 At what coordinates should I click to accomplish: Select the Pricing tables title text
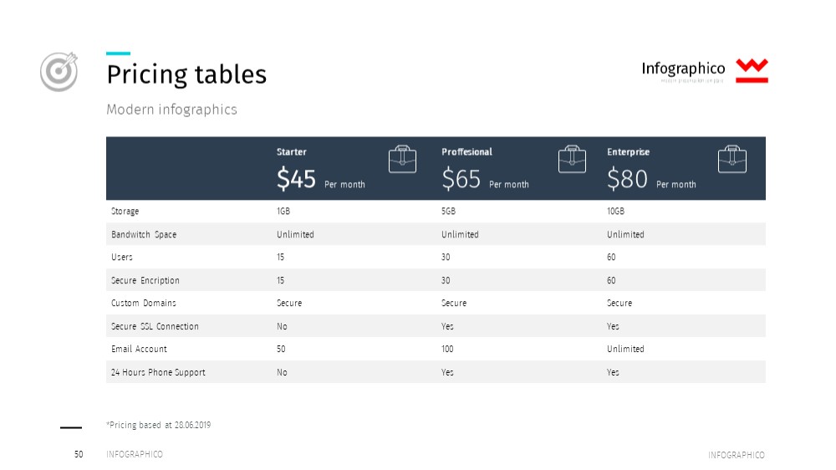pyautogui.click(x=186, y=74)
